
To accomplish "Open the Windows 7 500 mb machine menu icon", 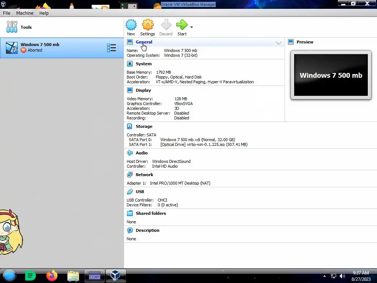I will click(x=112, y=48).
